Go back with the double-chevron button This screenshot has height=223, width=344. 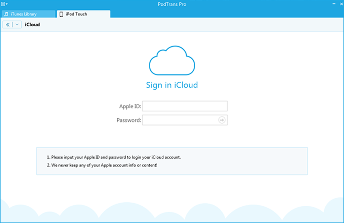8,24
